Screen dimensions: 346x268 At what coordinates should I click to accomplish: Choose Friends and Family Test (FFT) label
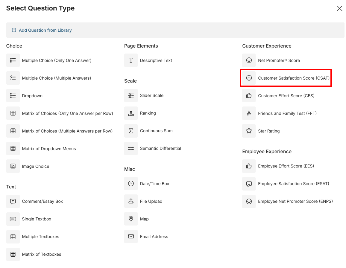tap(287, 113)
